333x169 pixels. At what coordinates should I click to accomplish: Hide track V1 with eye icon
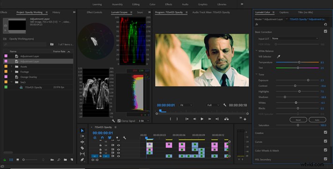(118, 156)
